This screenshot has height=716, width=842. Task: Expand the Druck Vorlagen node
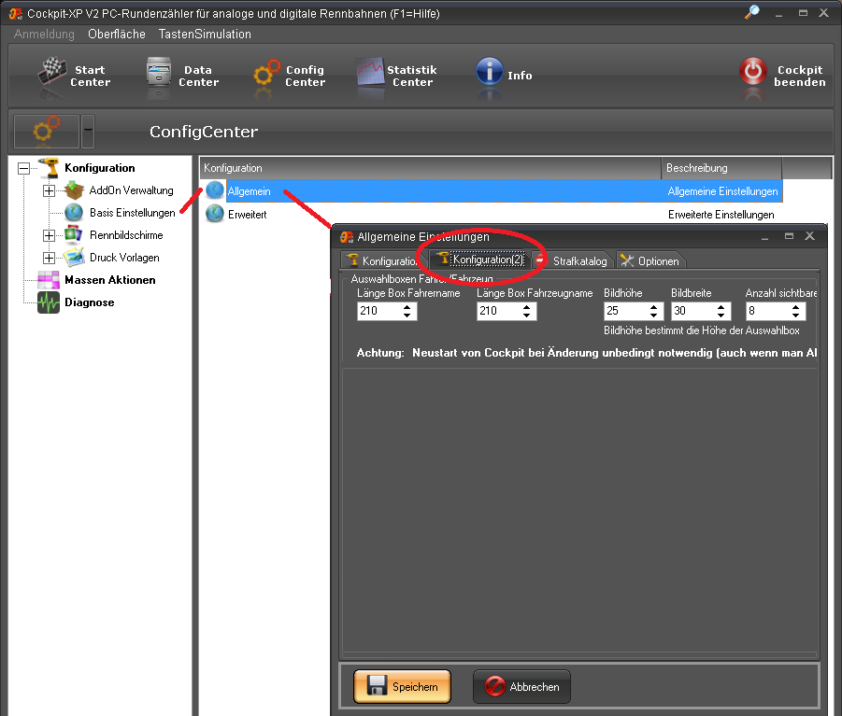point(49,258)
